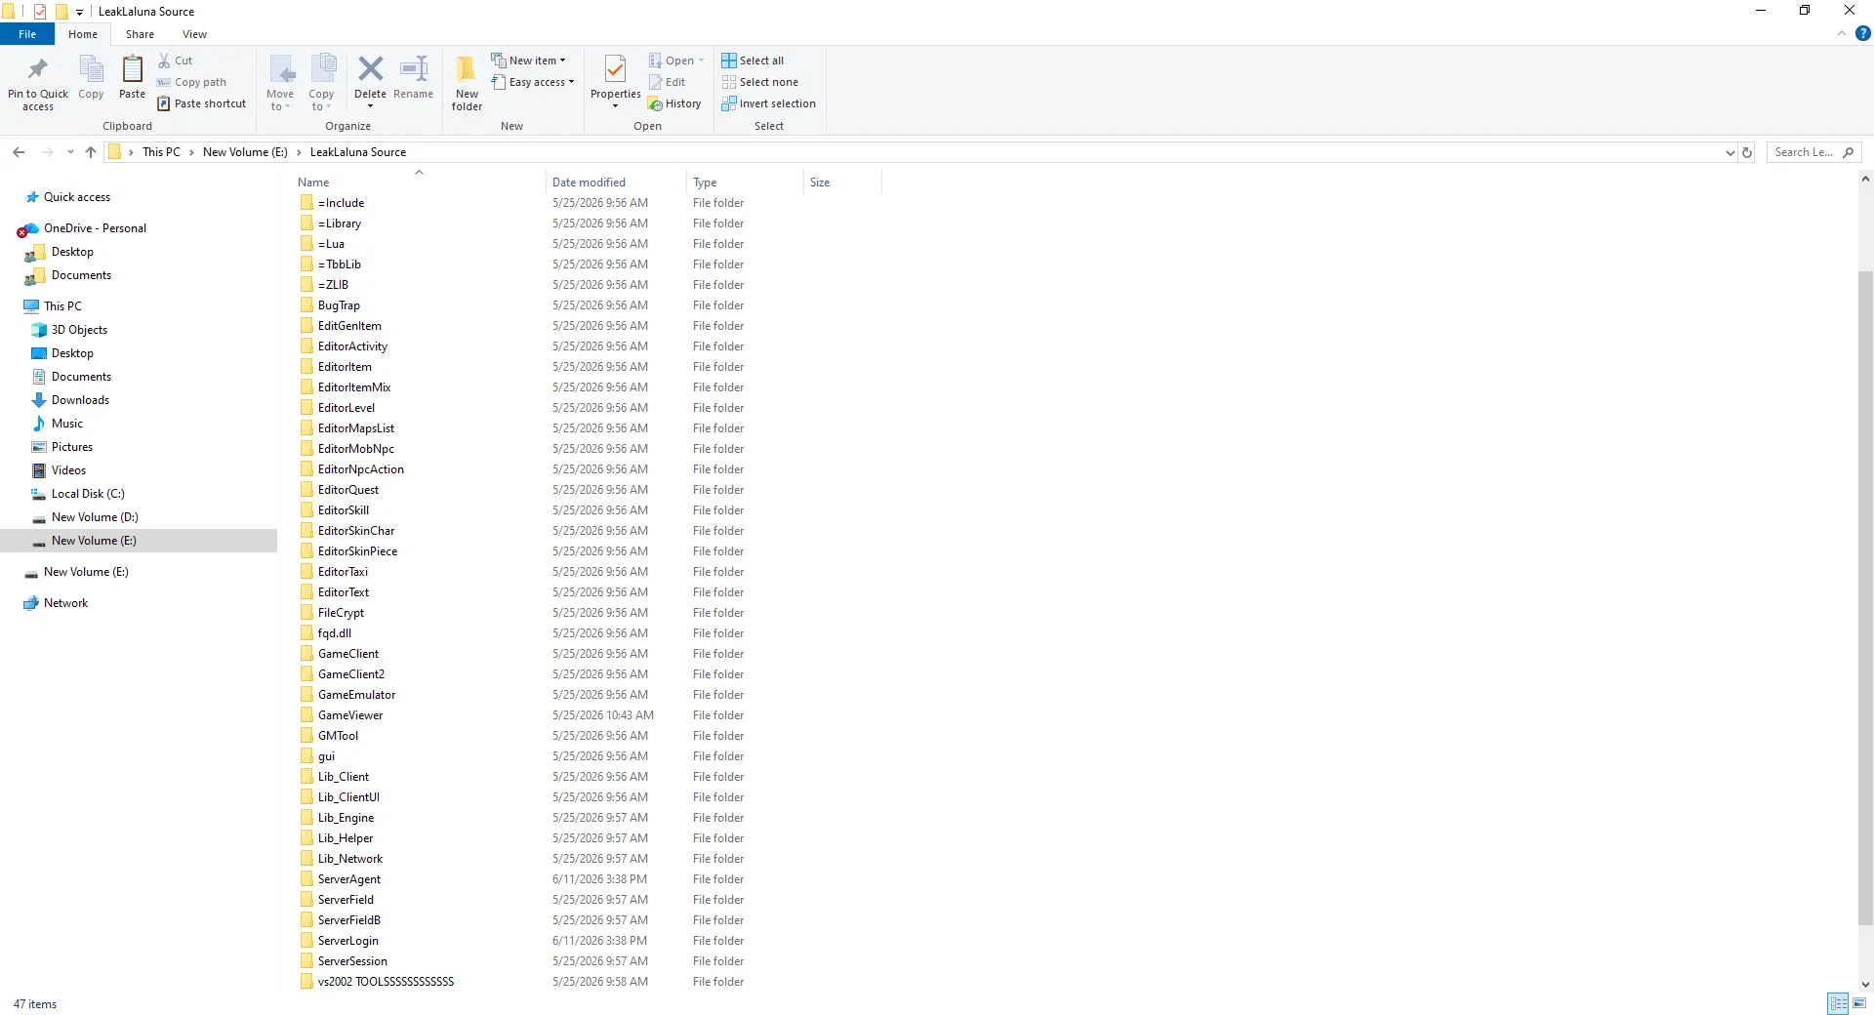This screenshot has width=1874, height=1015.
Task: Sort by Date modified column header
Action: [616, 183]
